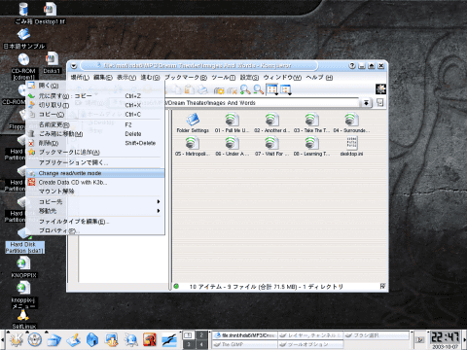Choose 'Change read/write mode' menu entry
The width and height of the screenshot is (467, 350).
pyautogui.click(x=95, y=173)
